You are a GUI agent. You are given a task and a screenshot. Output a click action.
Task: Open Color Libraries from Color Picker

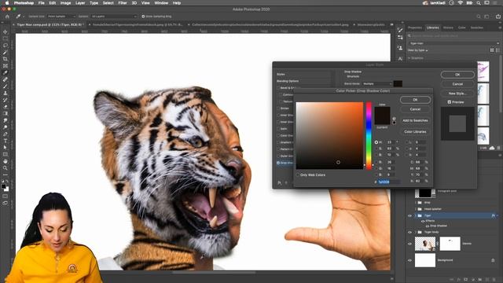pos(415,132)
